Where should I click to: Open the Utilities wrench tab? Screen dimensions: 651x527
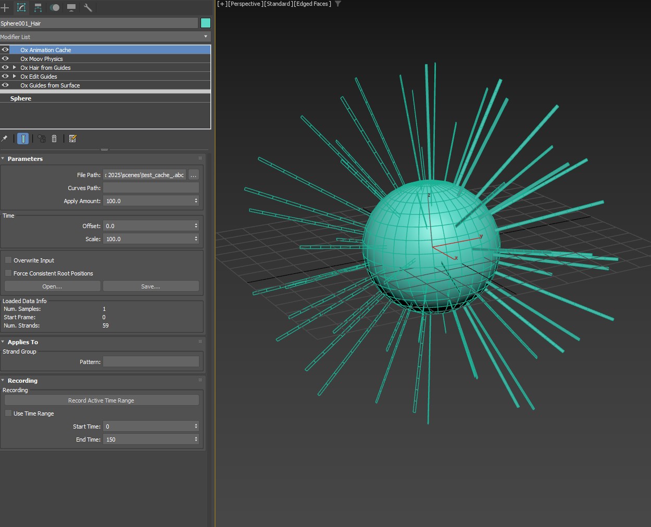click(x=88, y=7)
